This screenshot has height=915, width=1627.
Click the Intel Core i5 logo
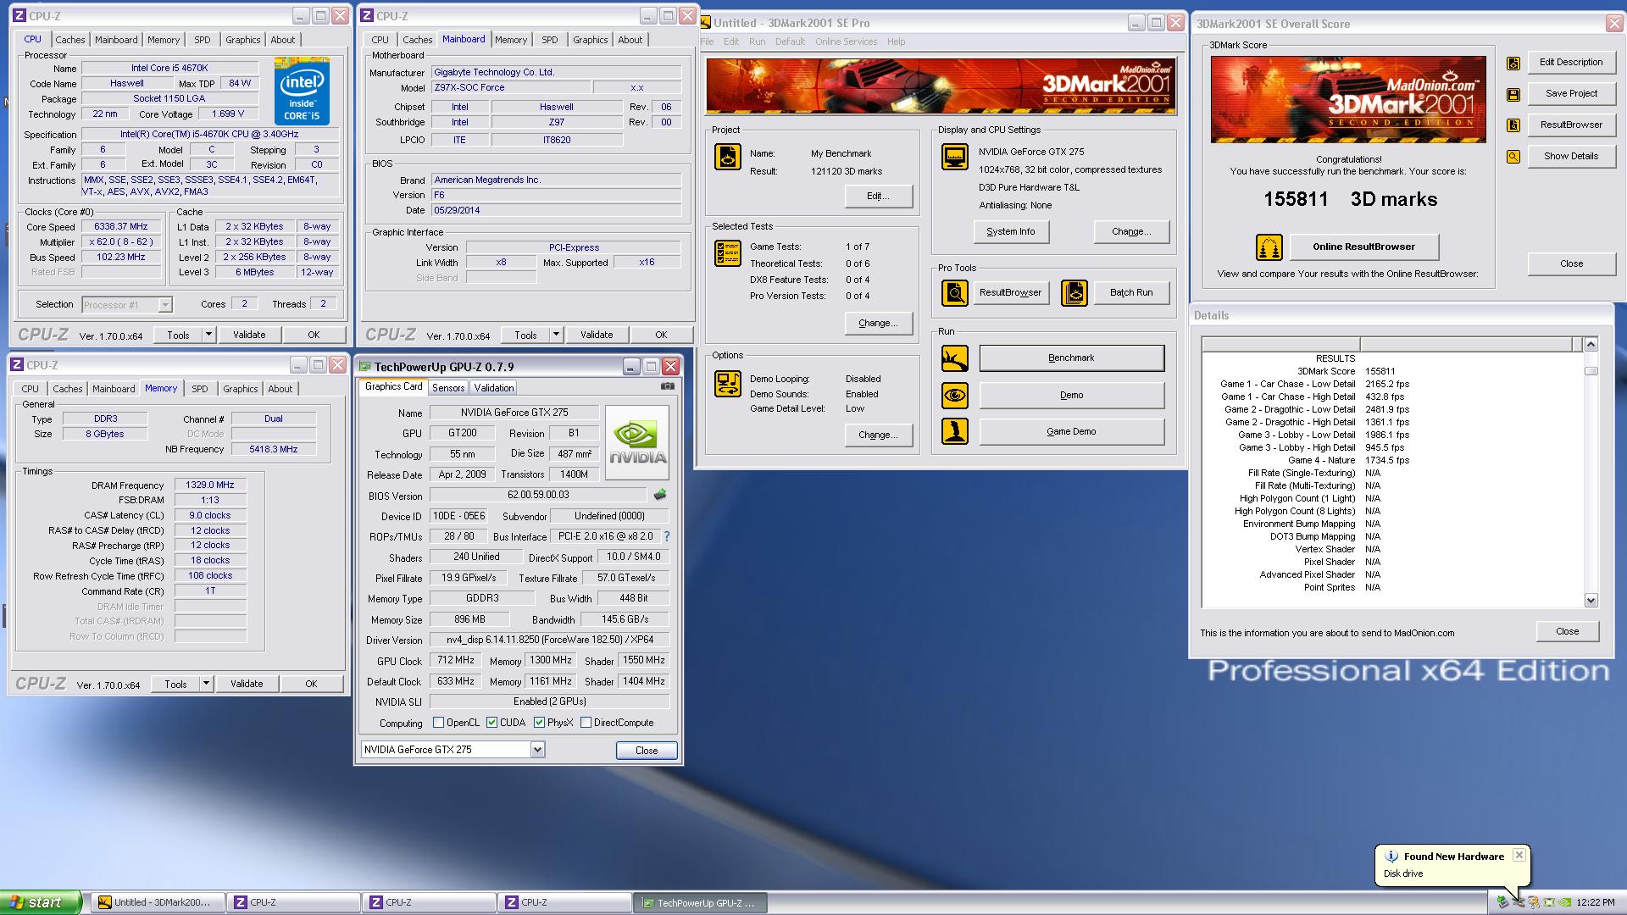302,91
